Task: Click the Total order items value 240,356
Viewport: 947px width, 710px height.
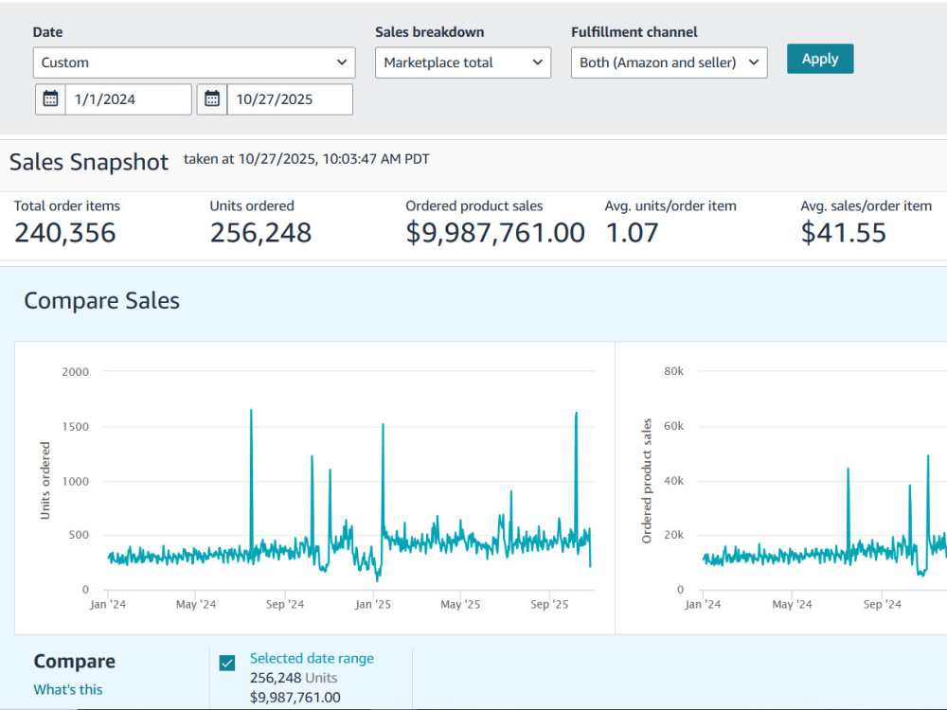Action: click(65, 233)
